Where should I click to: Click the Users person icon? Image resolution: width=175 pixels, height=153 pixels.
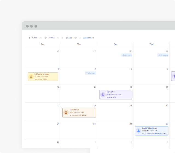[x=30, y=38]
